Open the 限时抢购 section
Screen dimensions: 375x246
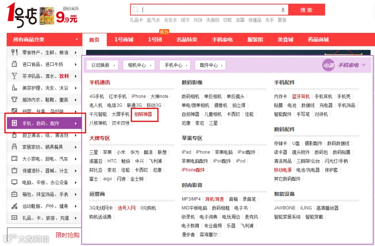click(x=67, y=235)
